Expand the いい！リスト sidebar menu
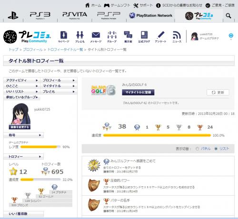The height and width of the screenshot is (219, 238). pos(22,92)
